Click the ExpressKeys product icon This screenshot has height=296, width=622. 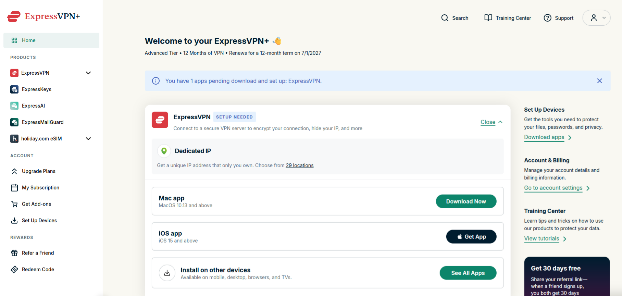coord(14,89)
